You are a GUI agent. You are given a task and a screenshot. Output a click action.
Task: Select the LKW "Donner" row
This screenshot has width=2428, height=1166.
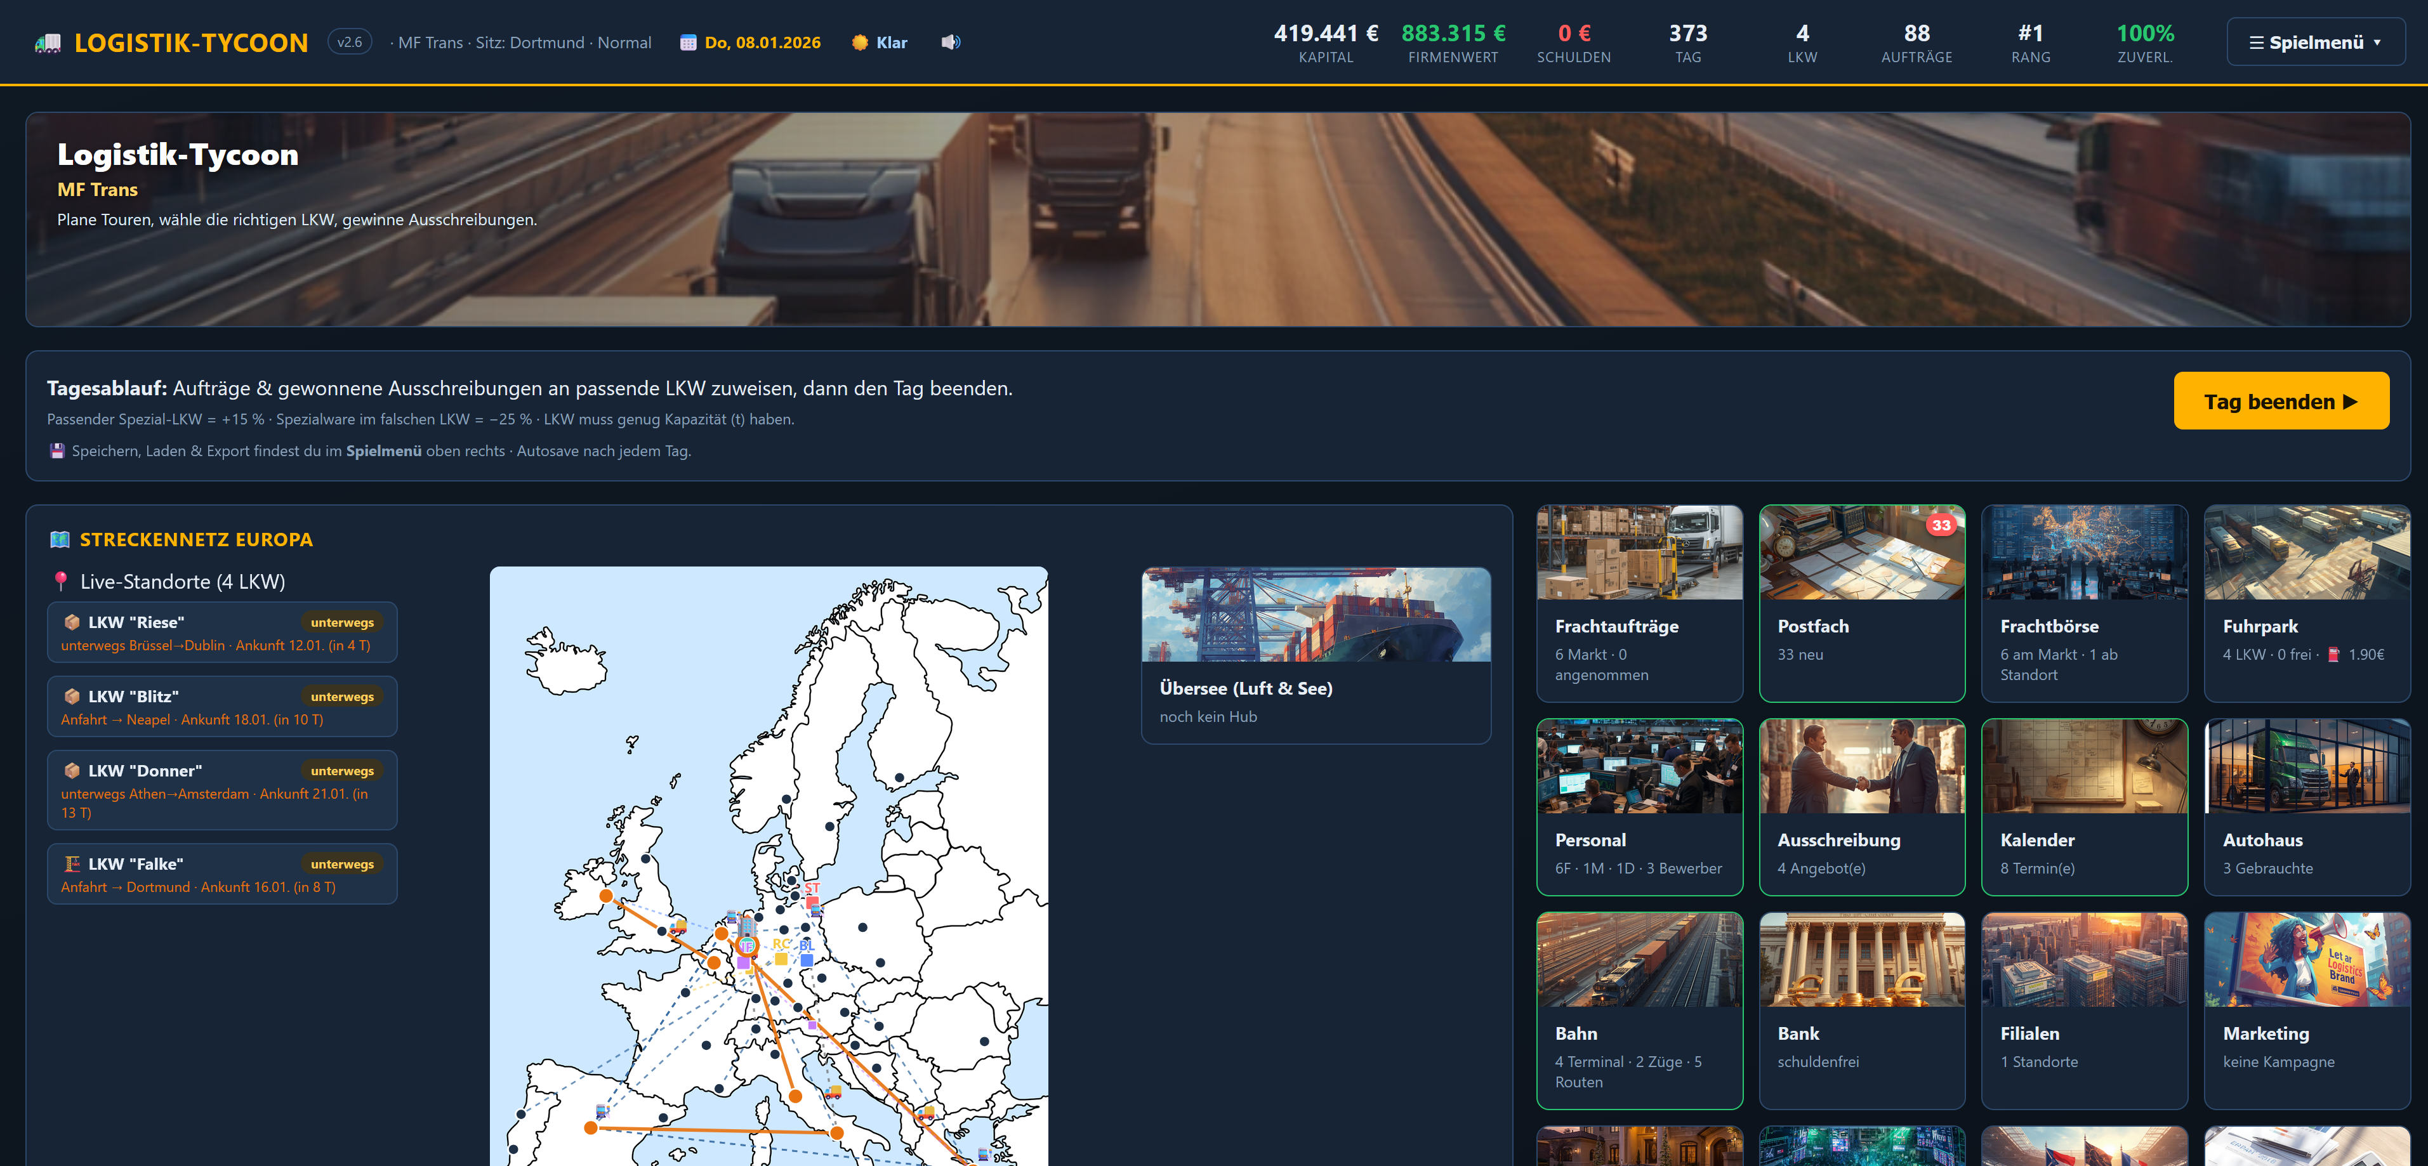(x=221, y=790)
